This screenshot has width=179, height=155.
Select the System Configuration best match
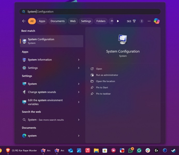pyautogui.click(x=51, y=41)
